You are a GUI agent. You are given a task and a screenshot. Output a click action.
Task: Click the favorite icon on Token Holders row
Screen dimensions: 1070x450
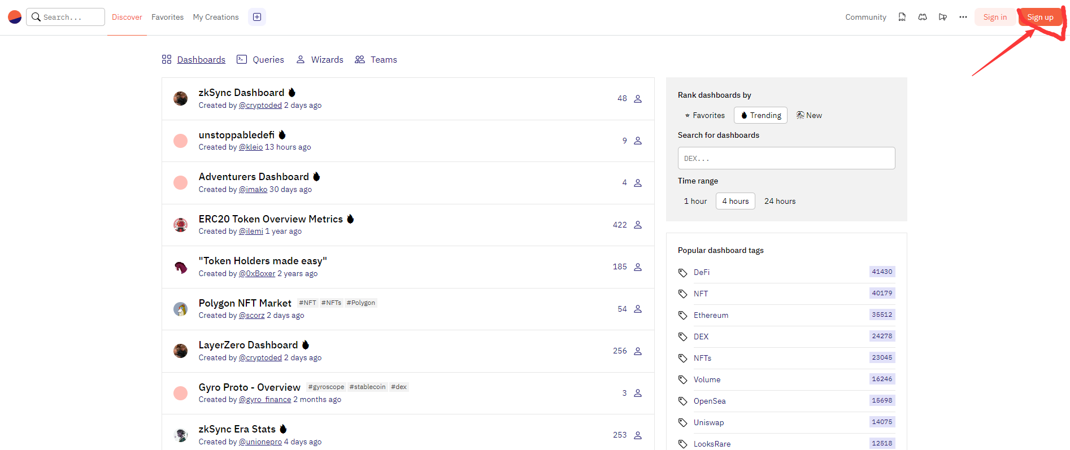pos(638,267)
